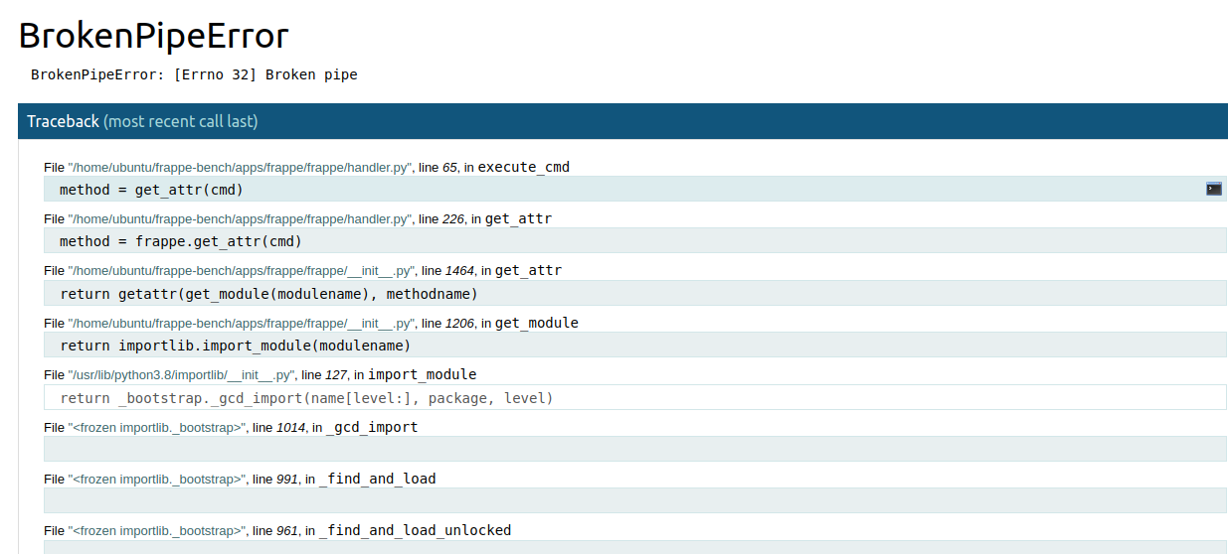Click the _find_and_load_unlocked frame header
Viewport: 1228px width, 554px height.
coord(277,530)
